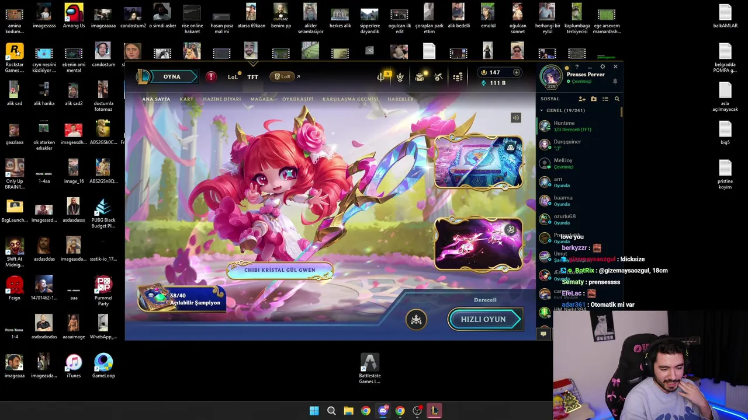Open the red alert notification icon

point(211,77)
